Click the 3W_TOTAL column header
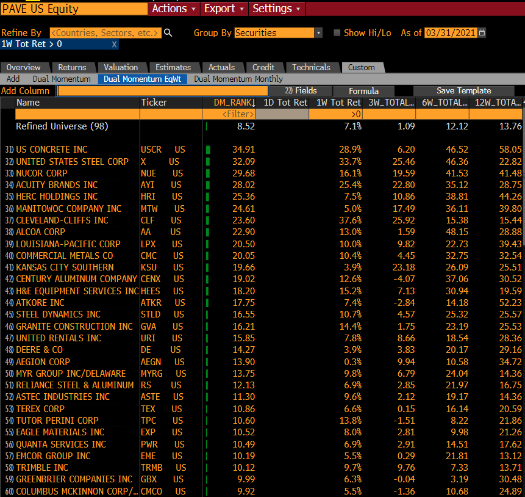The width and height of the screenshot is (525, 497). coord(389,103)
